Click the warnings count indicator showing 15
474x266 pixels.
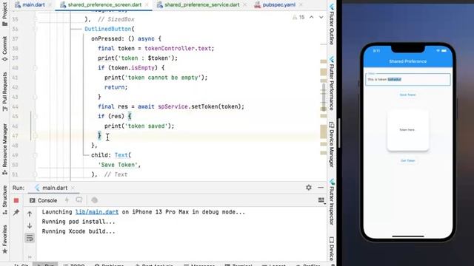(298, 18)
